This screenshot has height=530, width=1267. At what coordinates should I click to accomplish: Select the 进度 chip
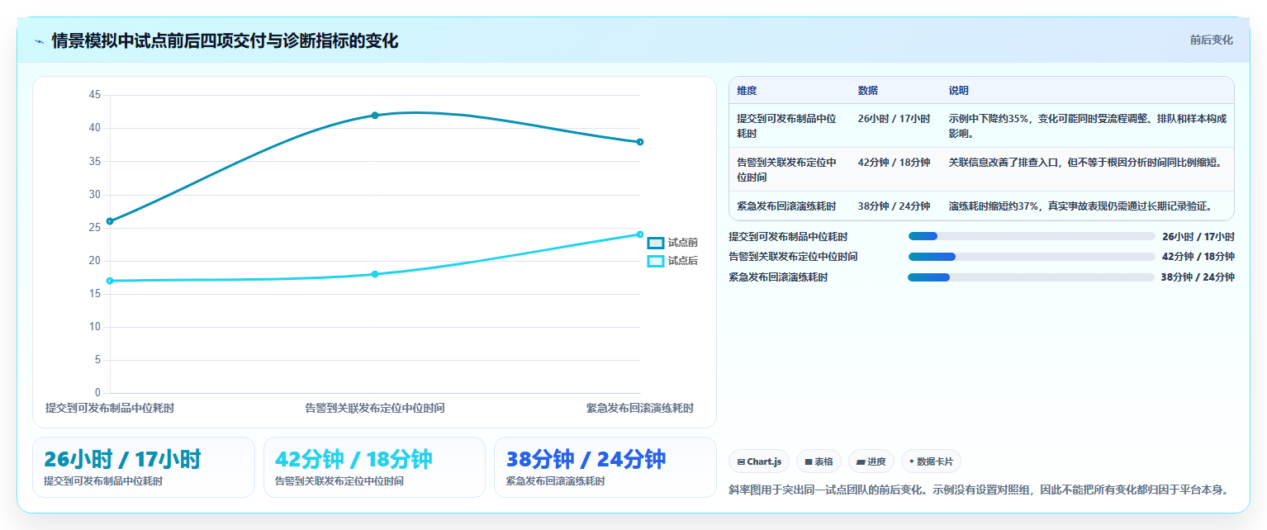(x=871, y=461)
